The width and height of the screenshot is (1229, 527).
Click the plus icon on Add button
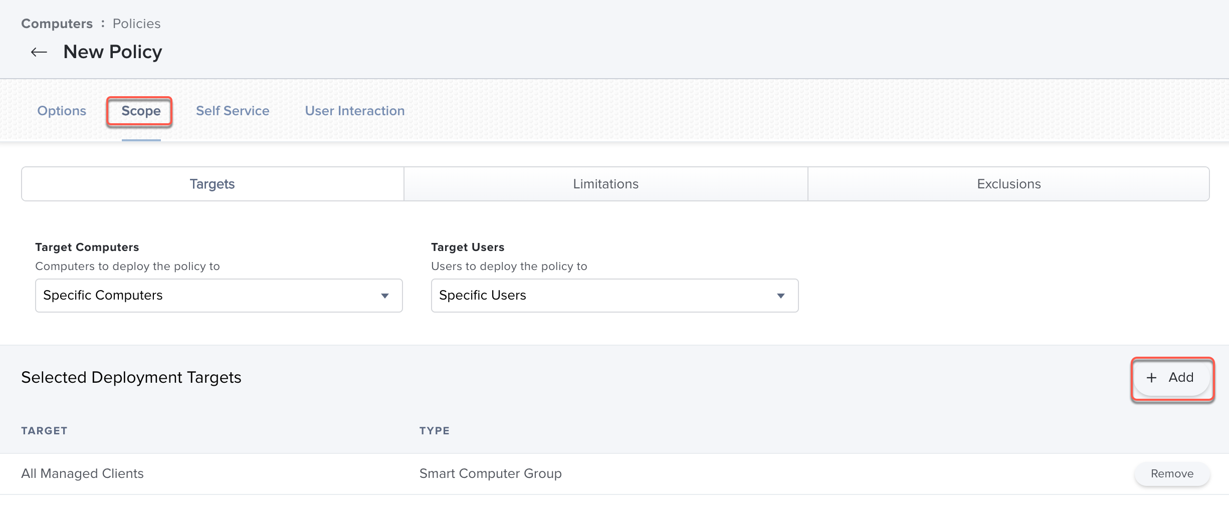(1151, 378)
